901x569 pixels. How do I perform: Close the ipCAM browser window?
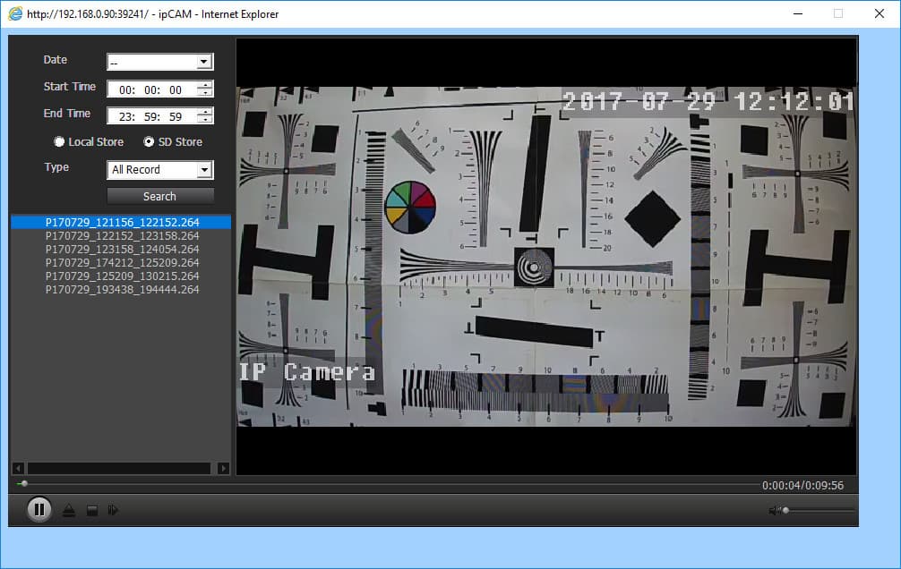880,13
